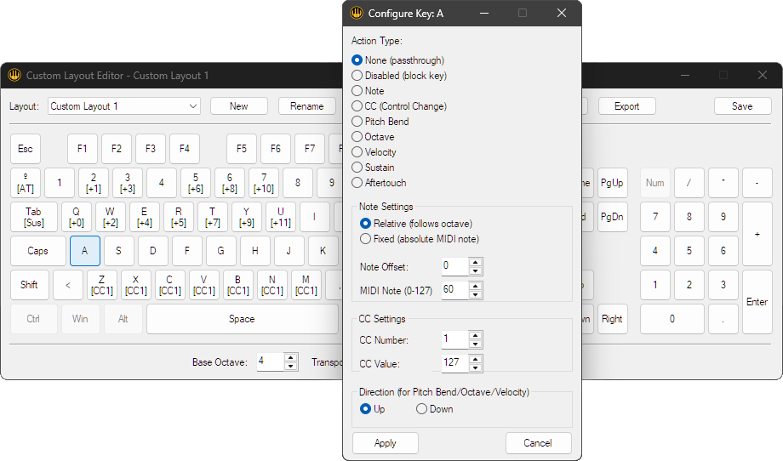
Task: Click the Apply button
Action: pos(385,443)
